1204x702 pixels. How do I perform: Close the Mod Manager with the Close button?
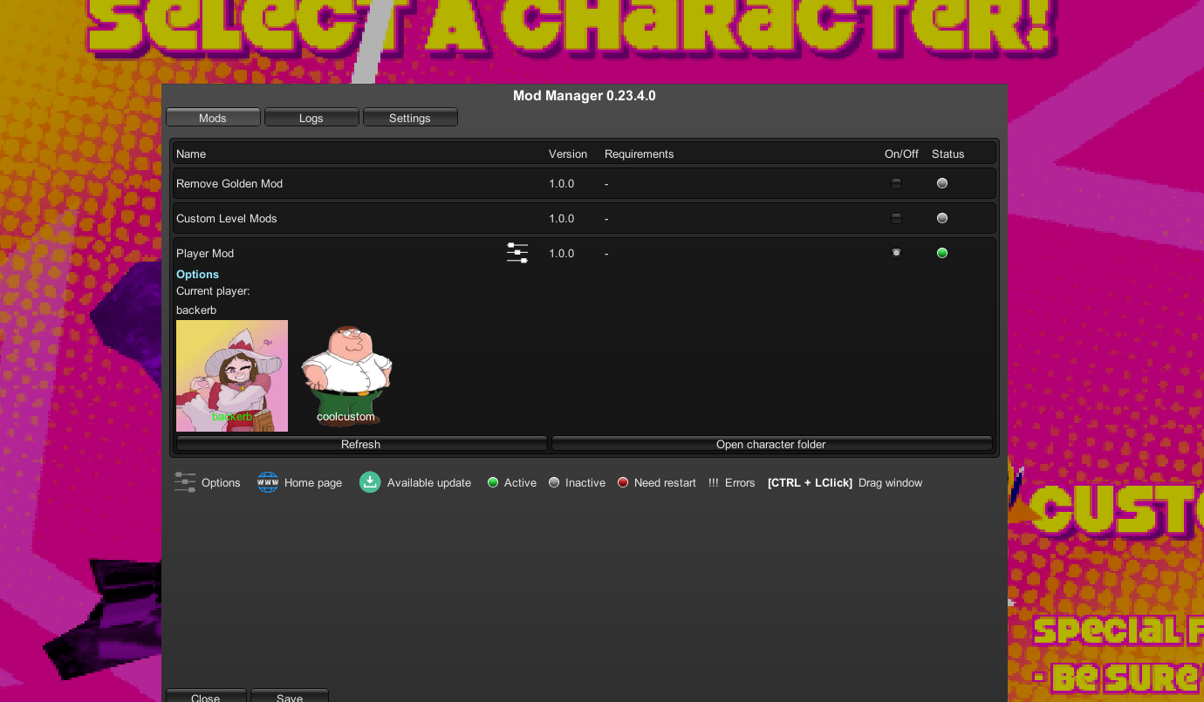(x=206, y=696)
